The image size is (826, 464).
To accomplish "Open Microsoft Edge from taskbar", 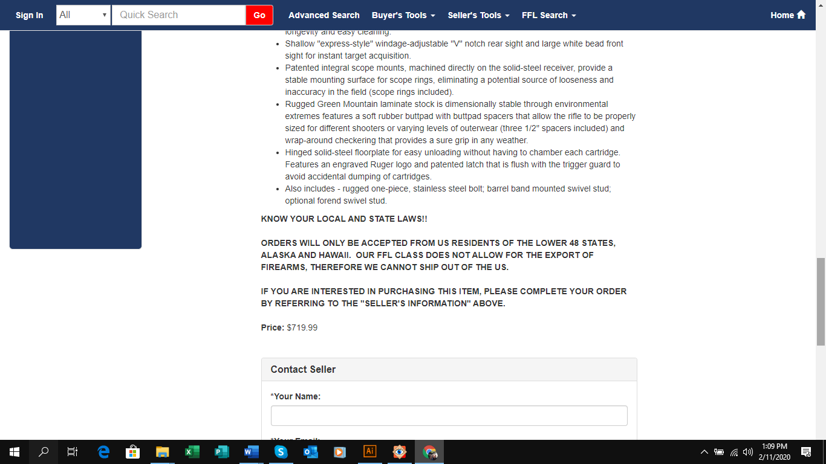I will point(103,451).
